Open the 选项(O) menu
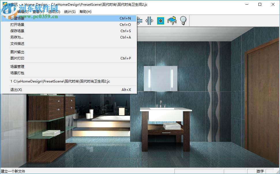Image resolution: width=280 pixels, height=174 pixels. click(54, 12)
